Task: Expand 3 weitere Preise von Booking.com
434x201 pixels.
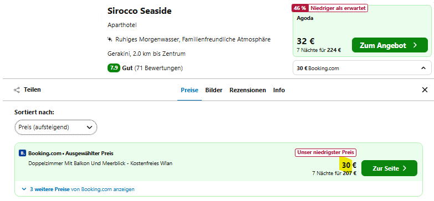Action: click(78, 189)
